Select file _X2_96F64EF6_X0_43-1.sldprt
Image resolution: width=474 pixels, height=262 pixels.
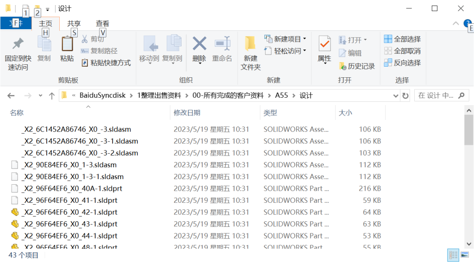69,224
